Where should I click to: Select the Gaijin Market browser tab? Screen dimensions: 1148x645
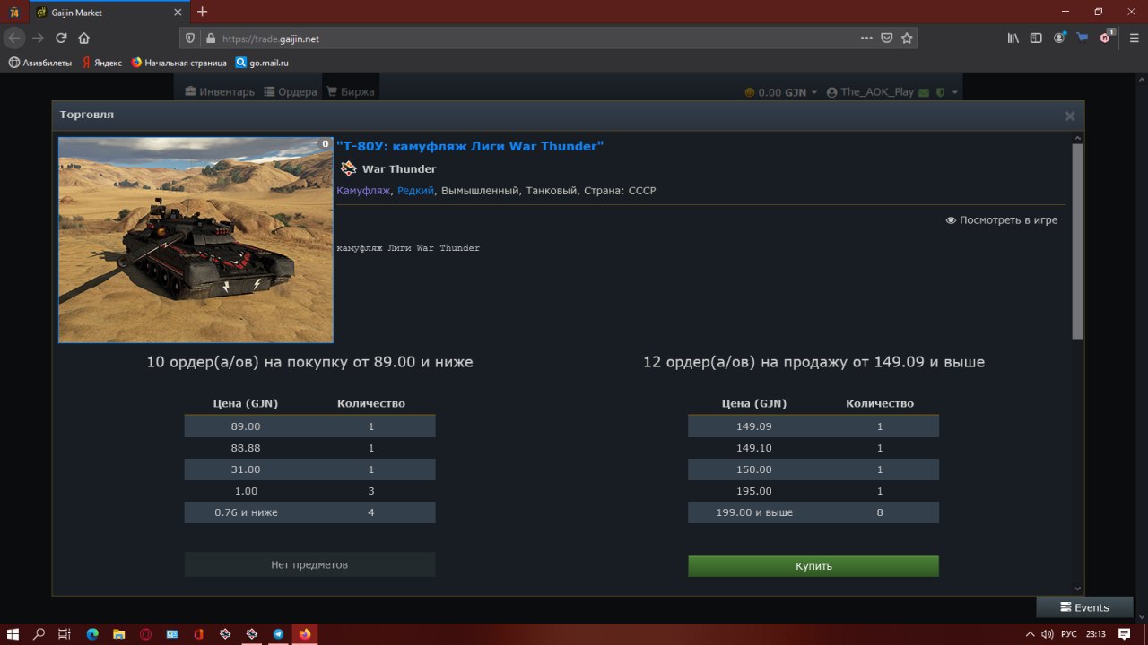pos(109,13)
